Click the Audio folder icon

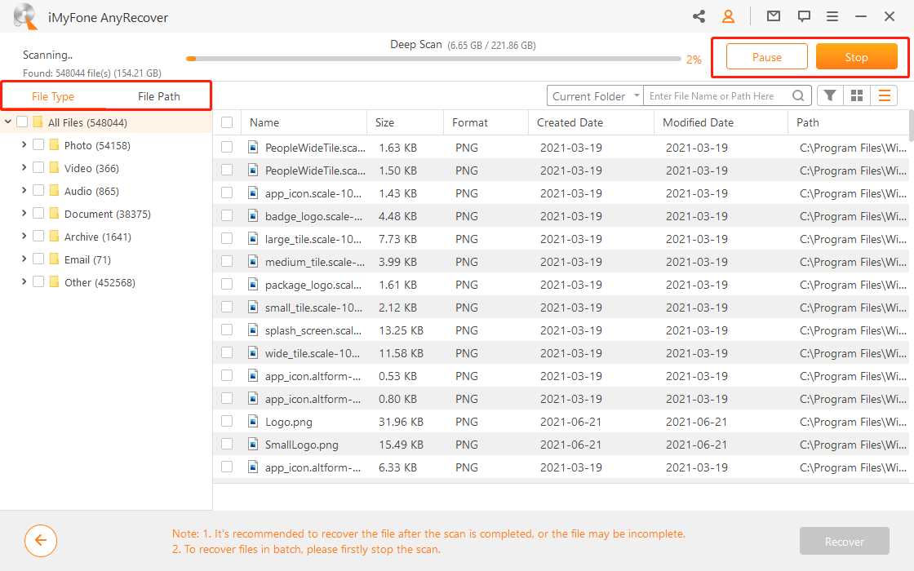pos(54,191)
